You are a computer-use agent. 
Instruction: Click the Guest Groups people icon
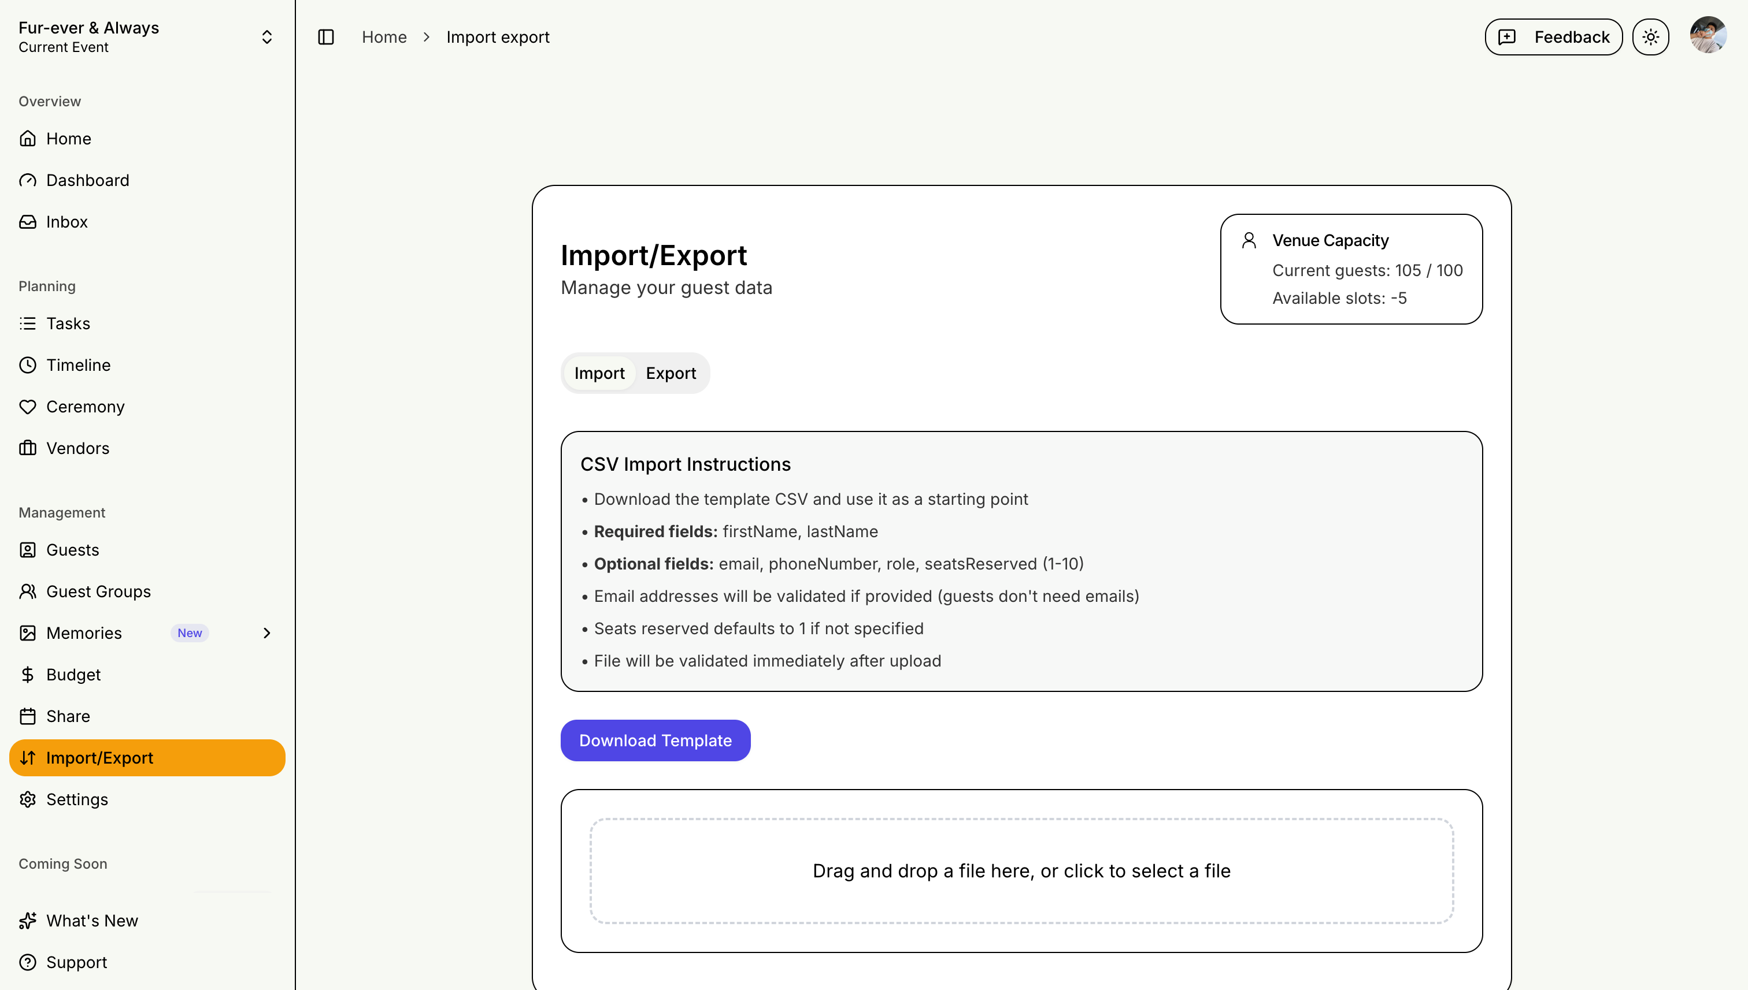(27, 591)
